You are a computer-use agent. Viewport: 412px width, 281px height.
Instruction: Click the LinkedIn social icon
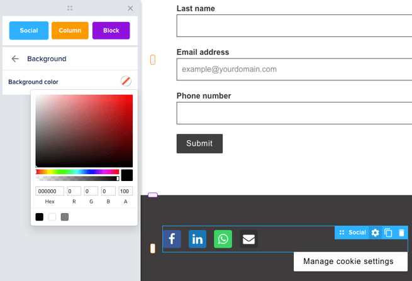click(198, 239)
